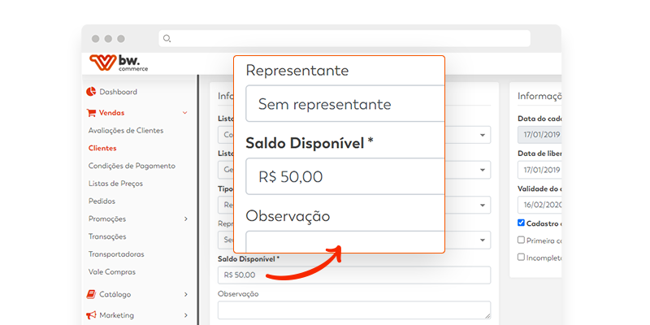Enable the Primeira checkbox
Viewport: 650px width, 325px height.
(x=521, y=240)
